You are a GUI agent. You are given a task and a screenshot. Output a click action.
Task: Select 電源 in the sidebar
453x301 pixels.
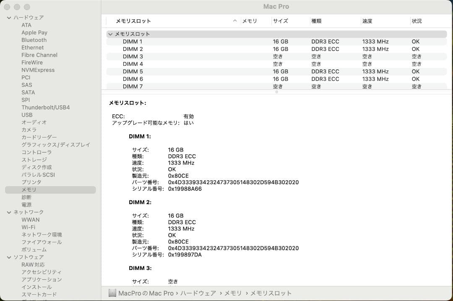pyautogui.click(x=26, y=205)
